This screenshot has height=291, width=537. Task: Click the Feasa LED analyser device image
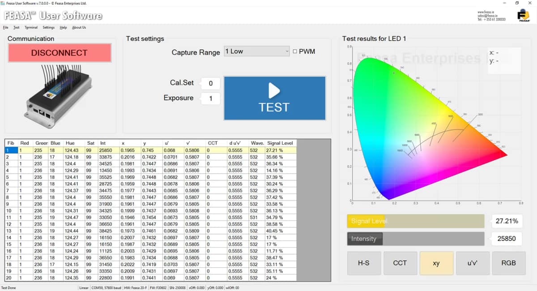click(x=58, y=97)
